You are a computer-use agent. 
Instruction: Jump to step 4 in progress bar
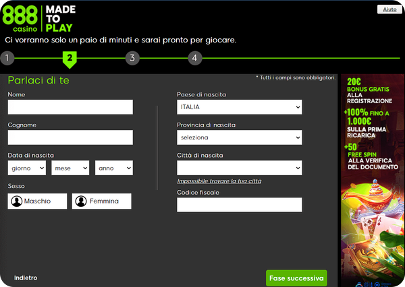pos(195,58)
